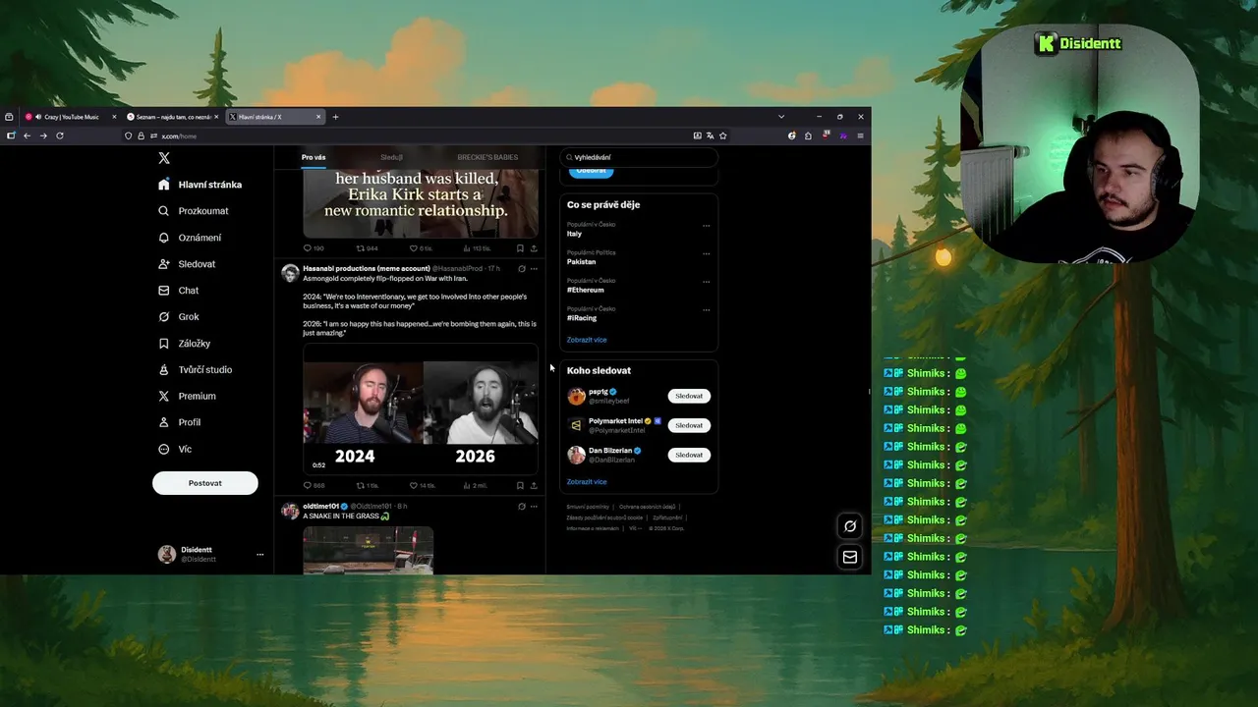This screenshot has width=1258, height=707.
Task: Click Zobrazit více under trends
Action: (x=587, y=340)
